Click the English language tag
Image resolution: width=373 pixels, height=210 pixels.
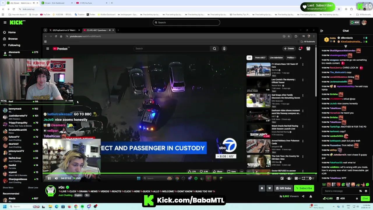(x=78, y=195)
